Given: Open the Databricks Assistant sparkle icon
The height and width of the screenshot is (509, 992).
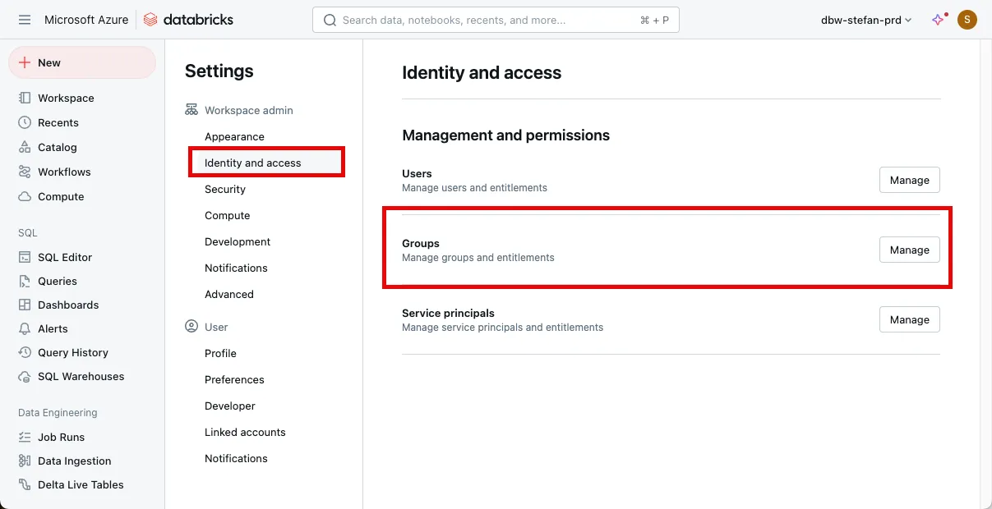Looking at the screenshot, I should tap(939, 20).
